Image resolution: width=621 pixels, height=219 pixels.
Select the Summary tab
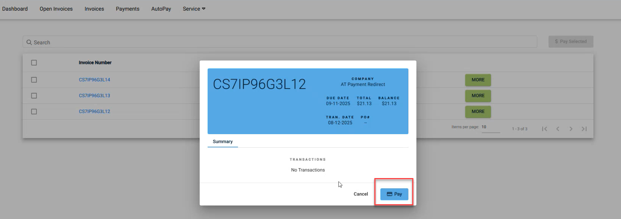click(222, 142)
